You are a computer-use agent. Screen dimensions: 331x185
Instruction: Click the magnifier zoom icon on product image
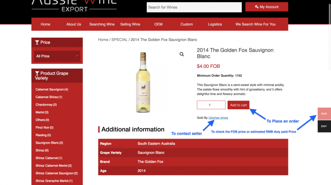(x=182, y=54)
